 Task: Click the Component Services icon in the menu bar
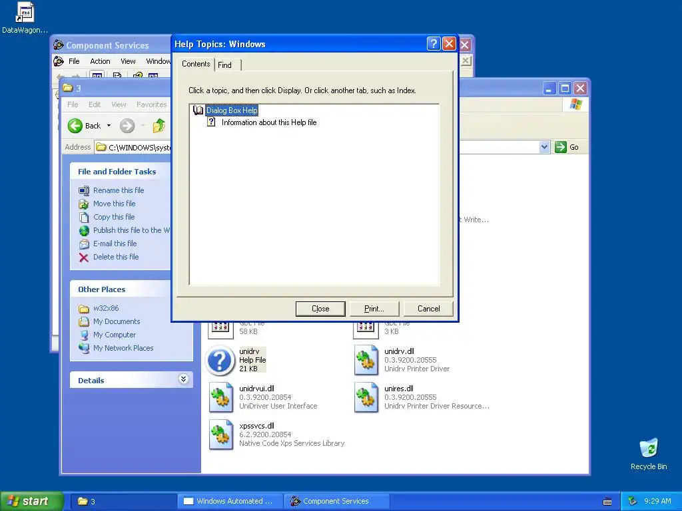coord(59,61)
